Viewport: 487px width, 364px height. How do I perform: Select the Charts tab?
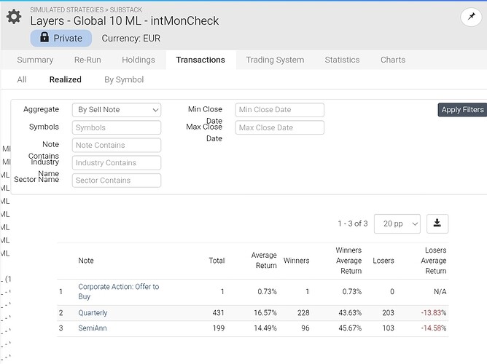pyautogui.click(x=393, y=60)
